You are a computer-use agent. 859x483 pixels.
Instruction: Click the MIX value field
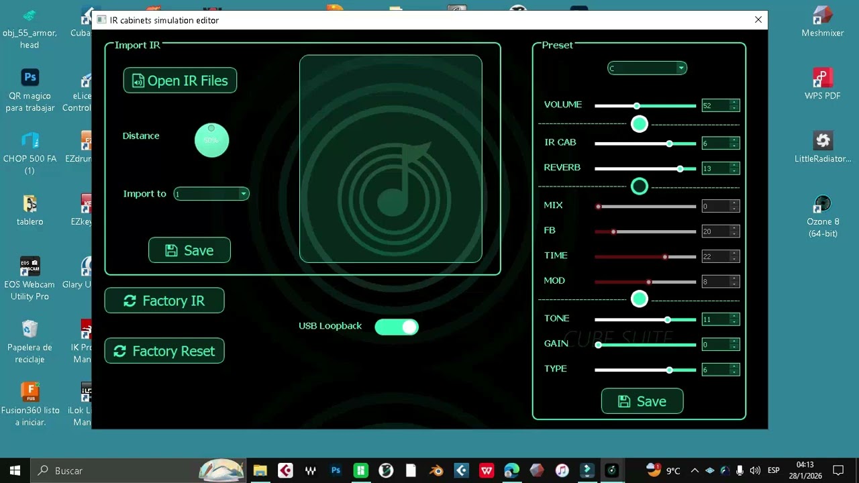coord(721,206)
